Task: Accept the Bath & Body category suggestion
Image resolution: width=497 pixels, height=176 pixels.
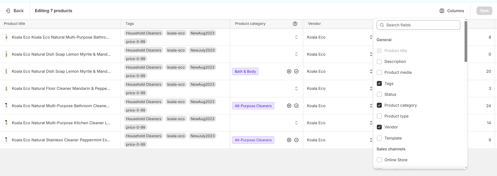Action: [296, 71]
